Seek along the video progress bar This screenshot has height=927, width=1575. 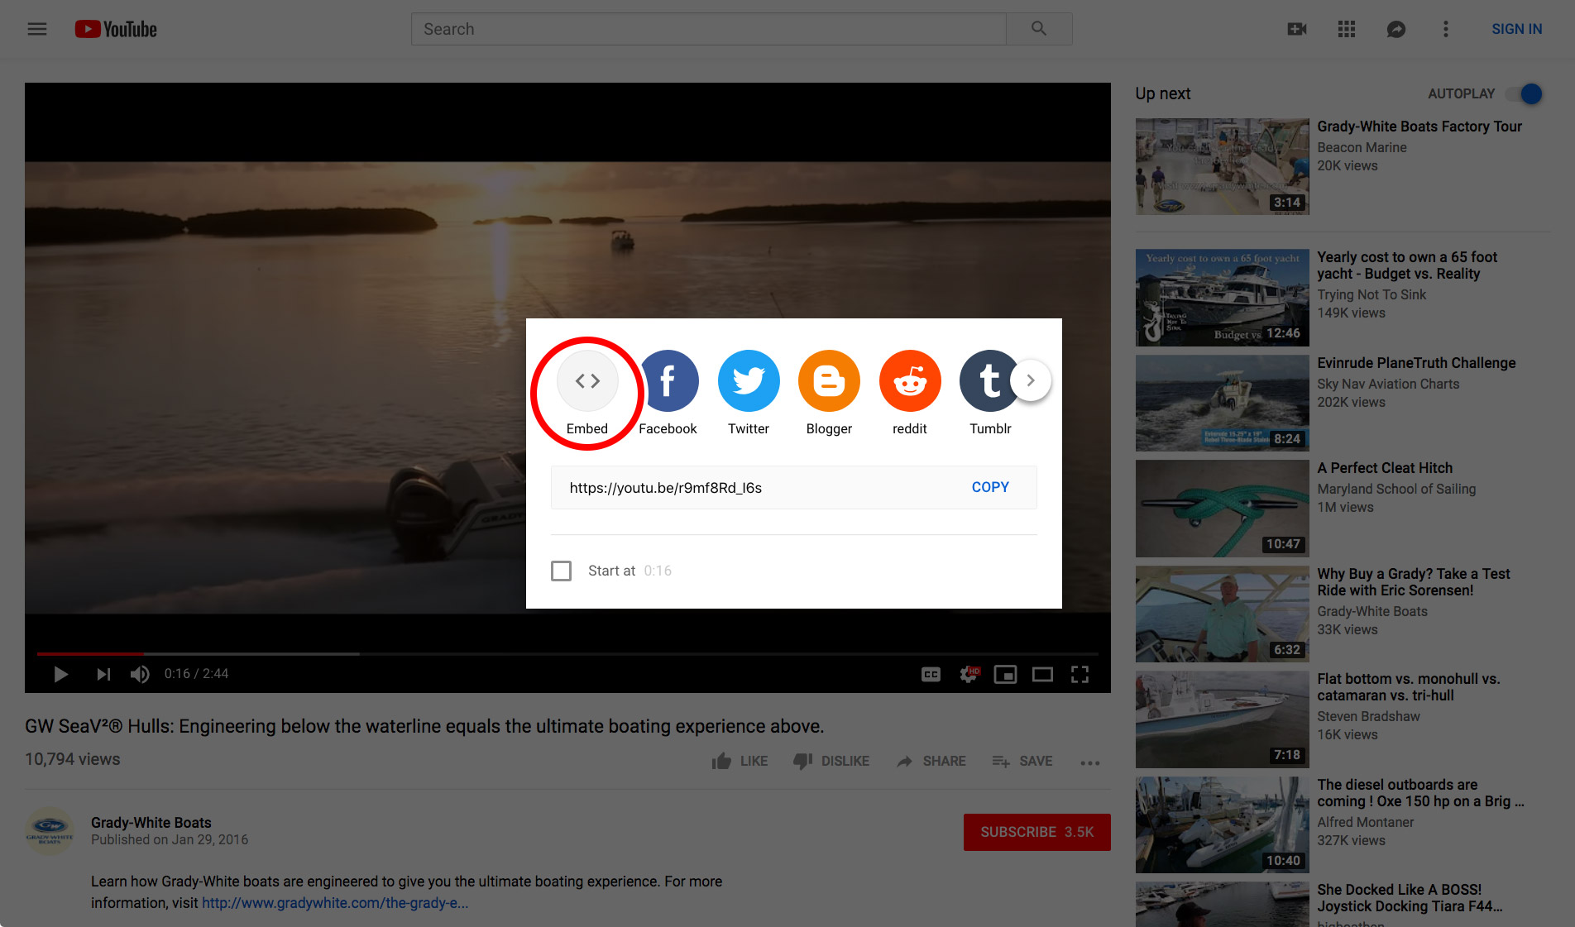[x=567, y=653]
